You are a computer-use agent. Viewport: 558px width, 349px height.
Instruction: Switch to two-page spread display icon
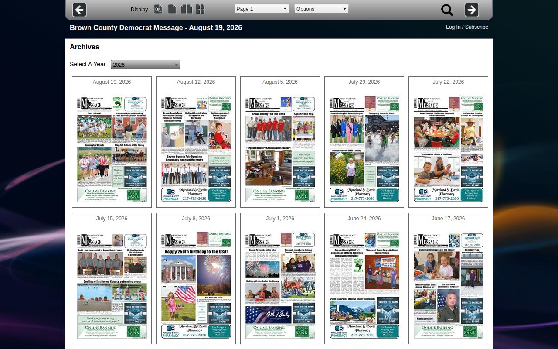[186, 9]
